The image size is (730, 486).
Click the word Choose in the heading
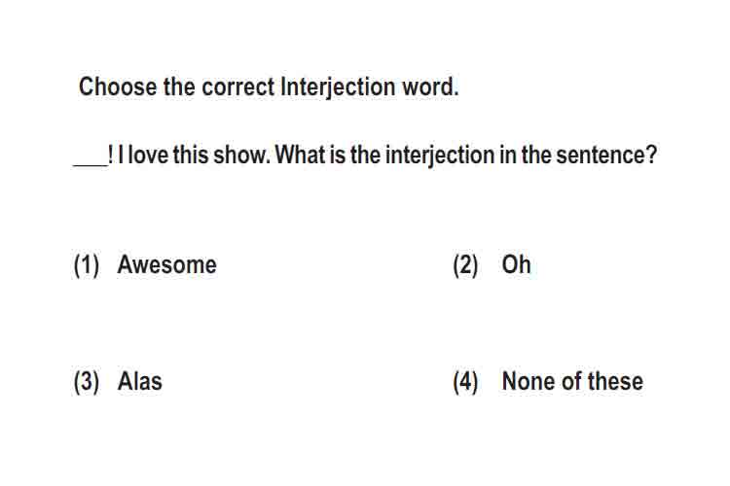coord(118,87)
